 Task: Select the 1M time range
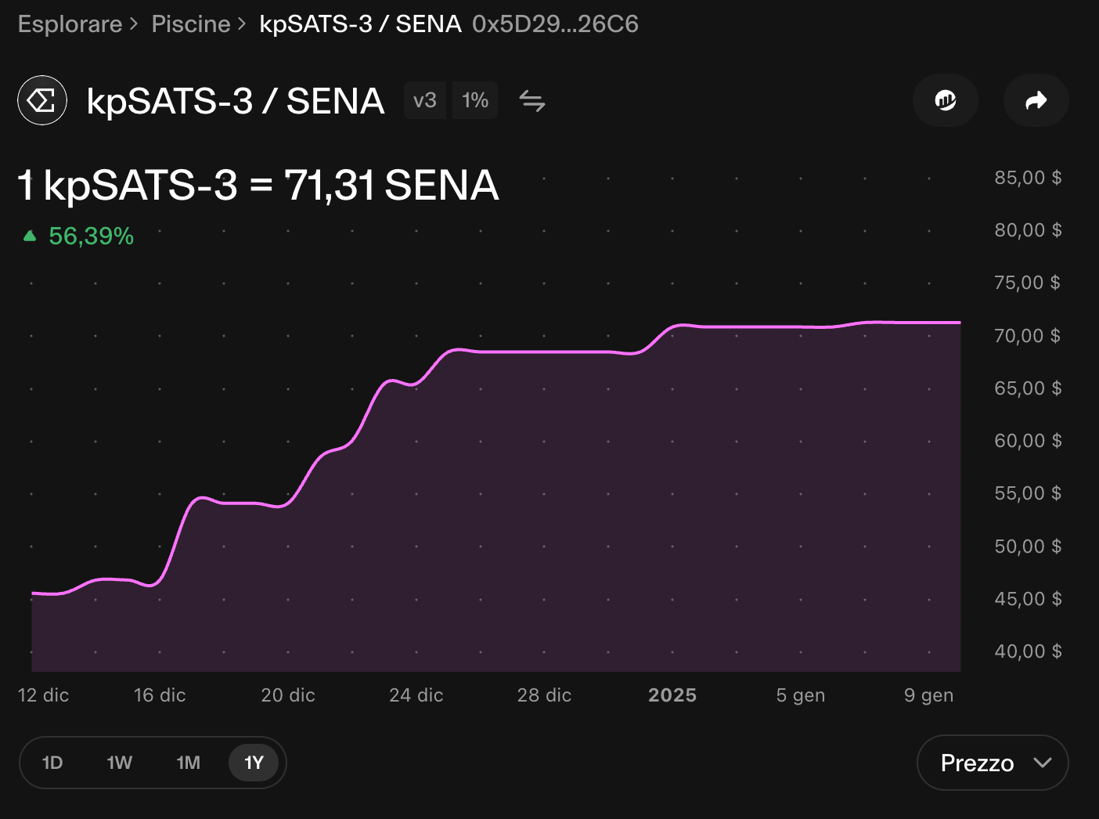(x=188, y=763)
